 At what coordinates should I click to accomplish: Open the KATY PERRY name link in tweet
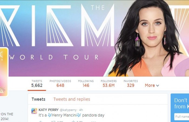(48, 110)
